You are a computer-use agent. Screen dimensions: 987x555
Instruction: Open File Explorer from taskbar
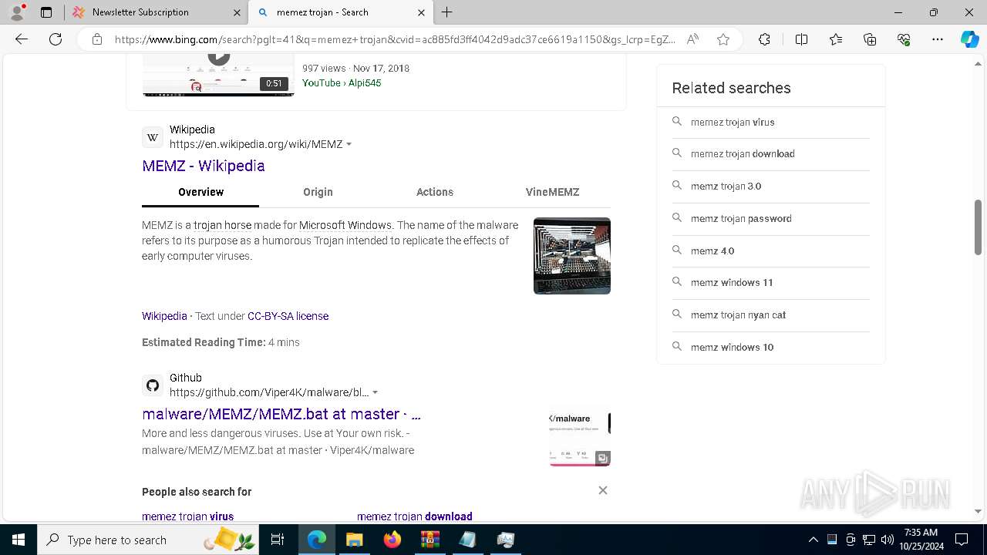click(354, 540)
